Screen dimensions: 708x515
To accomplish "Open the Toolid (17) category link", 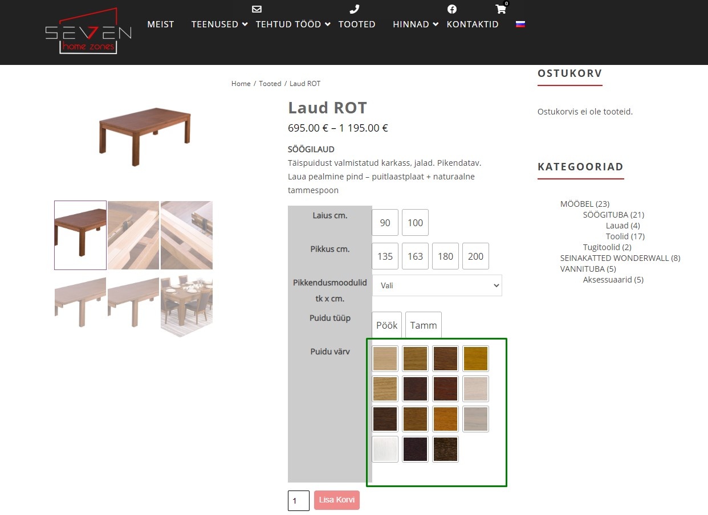I will 625,236.
